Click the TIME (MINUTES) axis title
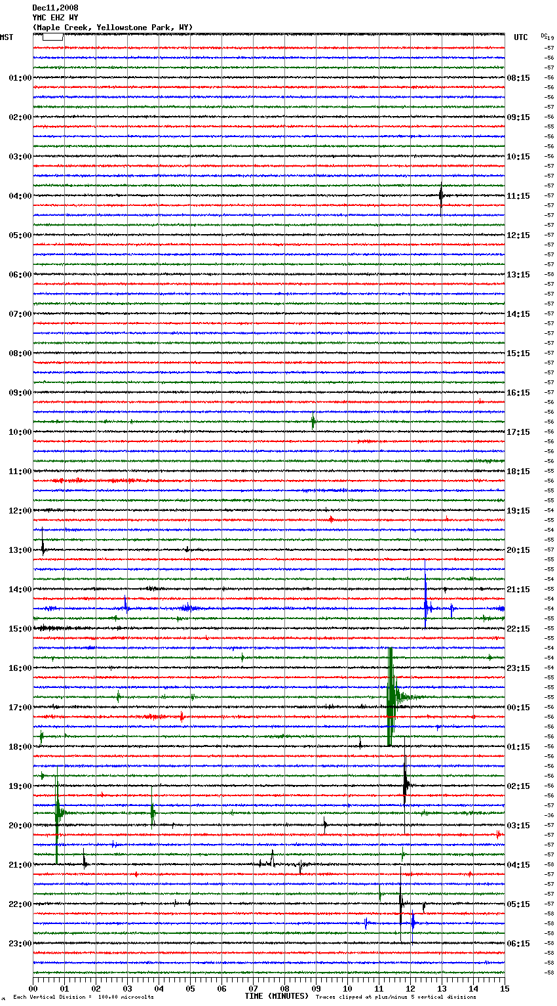Screen dimensions: 557x1006 [277, 996]
